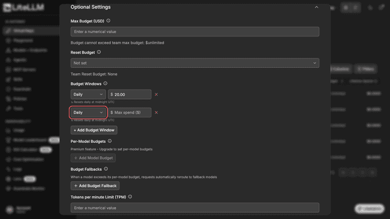Remove the empty Max spend budget window
390x219 pixels.
click(156, 113)
